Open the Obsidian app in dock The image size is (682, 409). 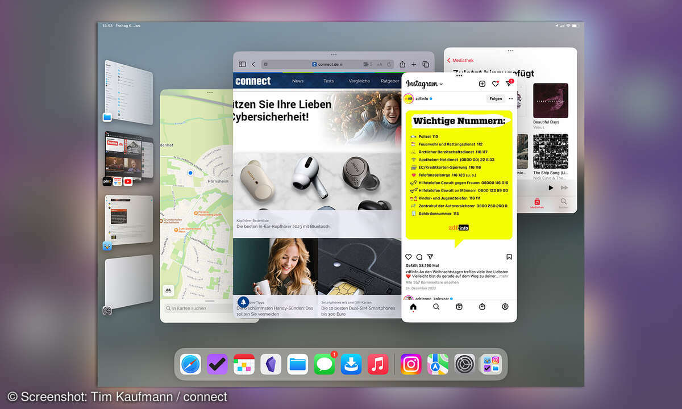271,364
